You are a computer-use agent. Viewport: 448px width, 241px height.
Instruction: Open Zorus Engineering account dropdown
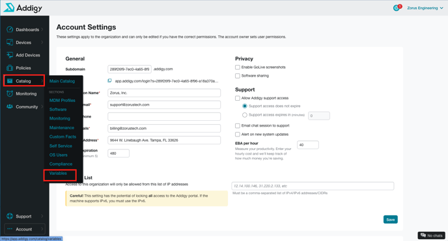(425, 8)
